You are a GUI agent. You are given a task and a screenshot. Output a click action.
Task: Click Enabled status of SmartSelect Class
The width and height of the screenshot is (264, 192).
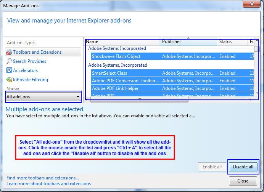click(227, 73)
